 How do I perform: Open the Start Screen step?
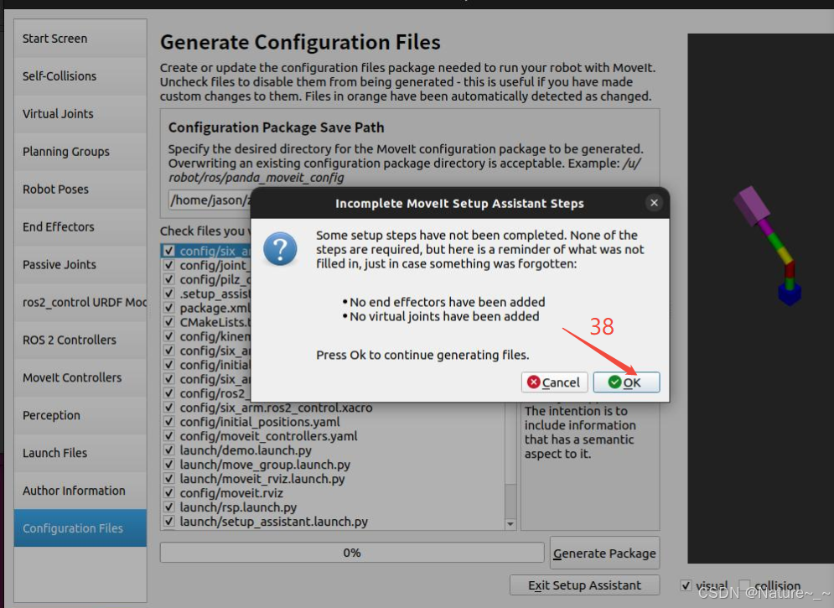coord(80,39)
